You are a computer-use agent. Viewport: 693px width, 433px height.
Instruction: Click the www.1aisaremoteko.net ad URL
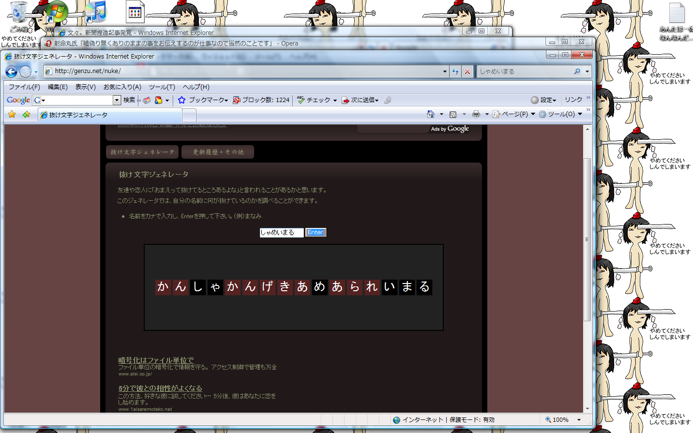pos(145,409)
